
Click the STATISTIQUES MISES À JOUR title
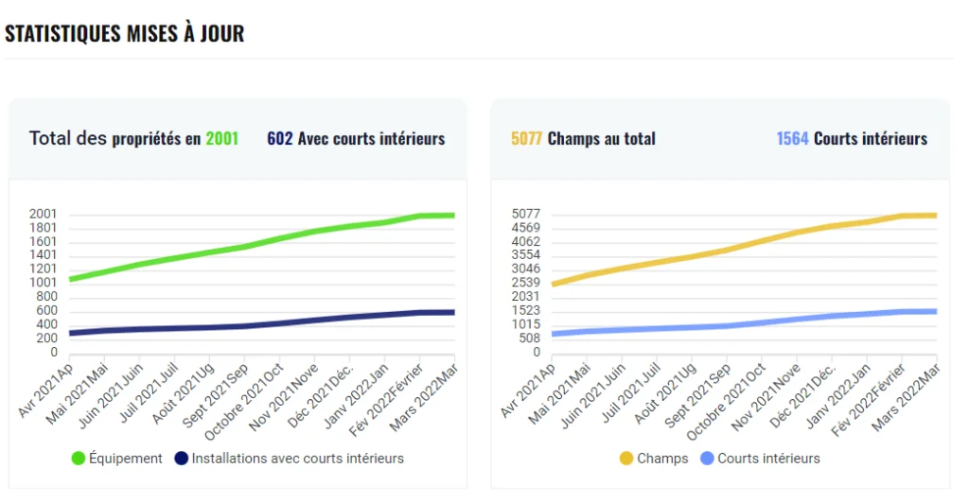click(x=125, y=33)
